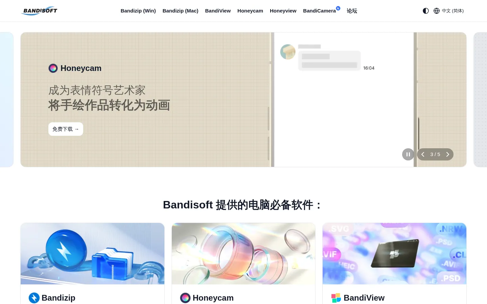The width and height of the screenshot is (487, 304).
Task: Open Honeycam card title
Action: [x=213, y=298]
